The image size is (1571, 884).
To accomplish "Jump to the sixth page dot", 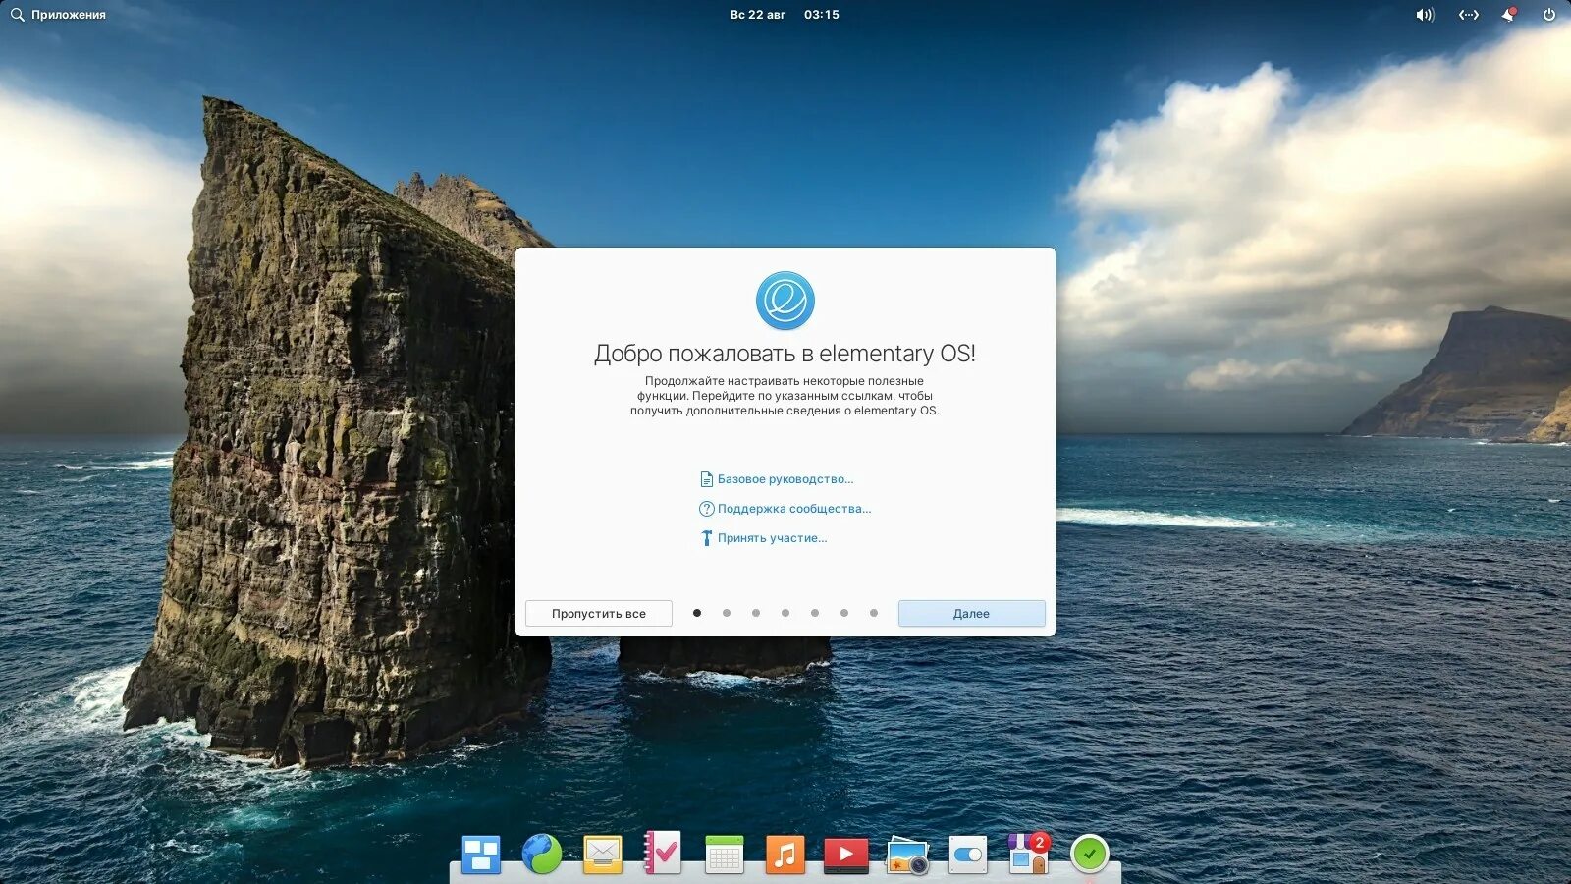I will [844, 613].
